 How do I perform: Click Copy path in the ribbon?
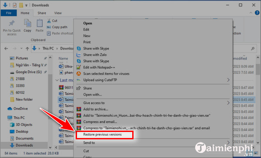click(57, 27)
